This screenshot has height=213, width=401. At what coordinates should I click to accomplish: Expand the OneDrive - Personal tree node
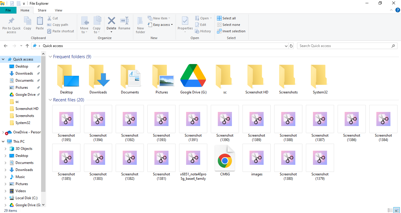(x=3, y=132)
